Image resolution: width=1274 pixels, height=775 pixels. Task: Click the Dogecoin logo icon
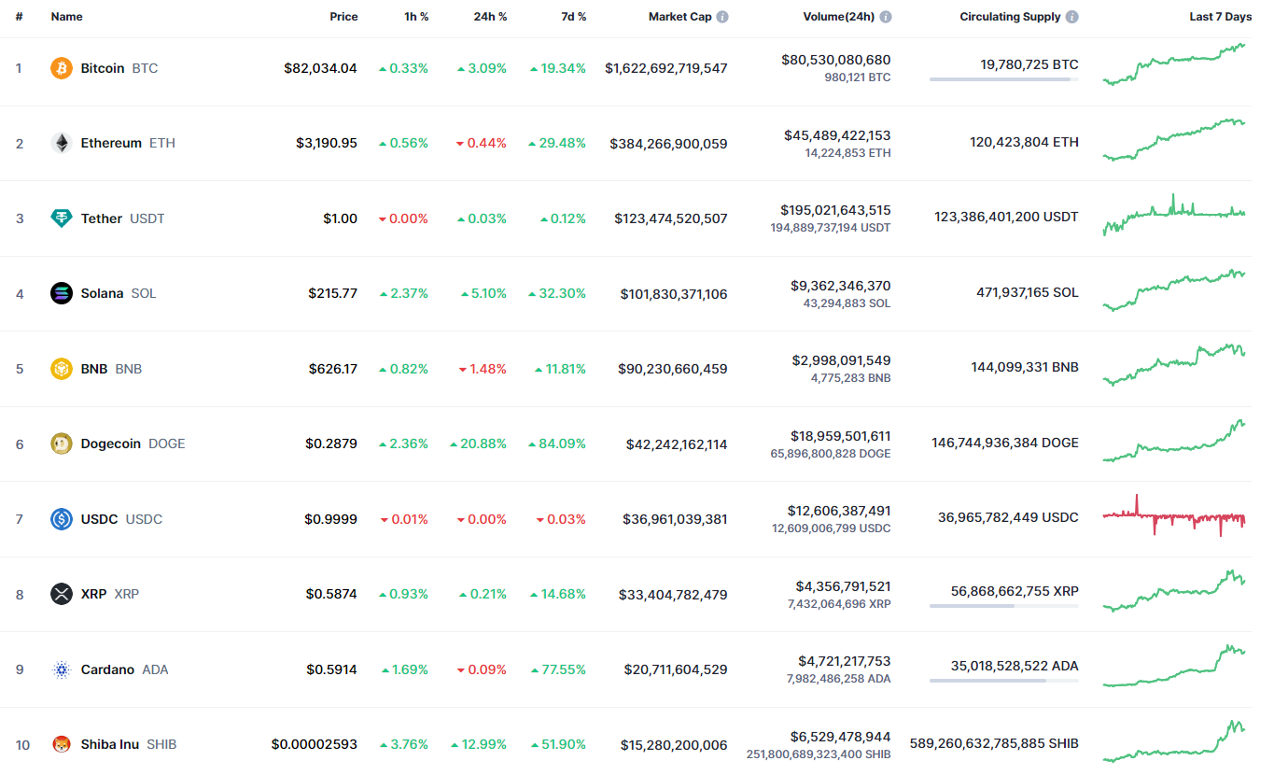click(x=62, y=444)
